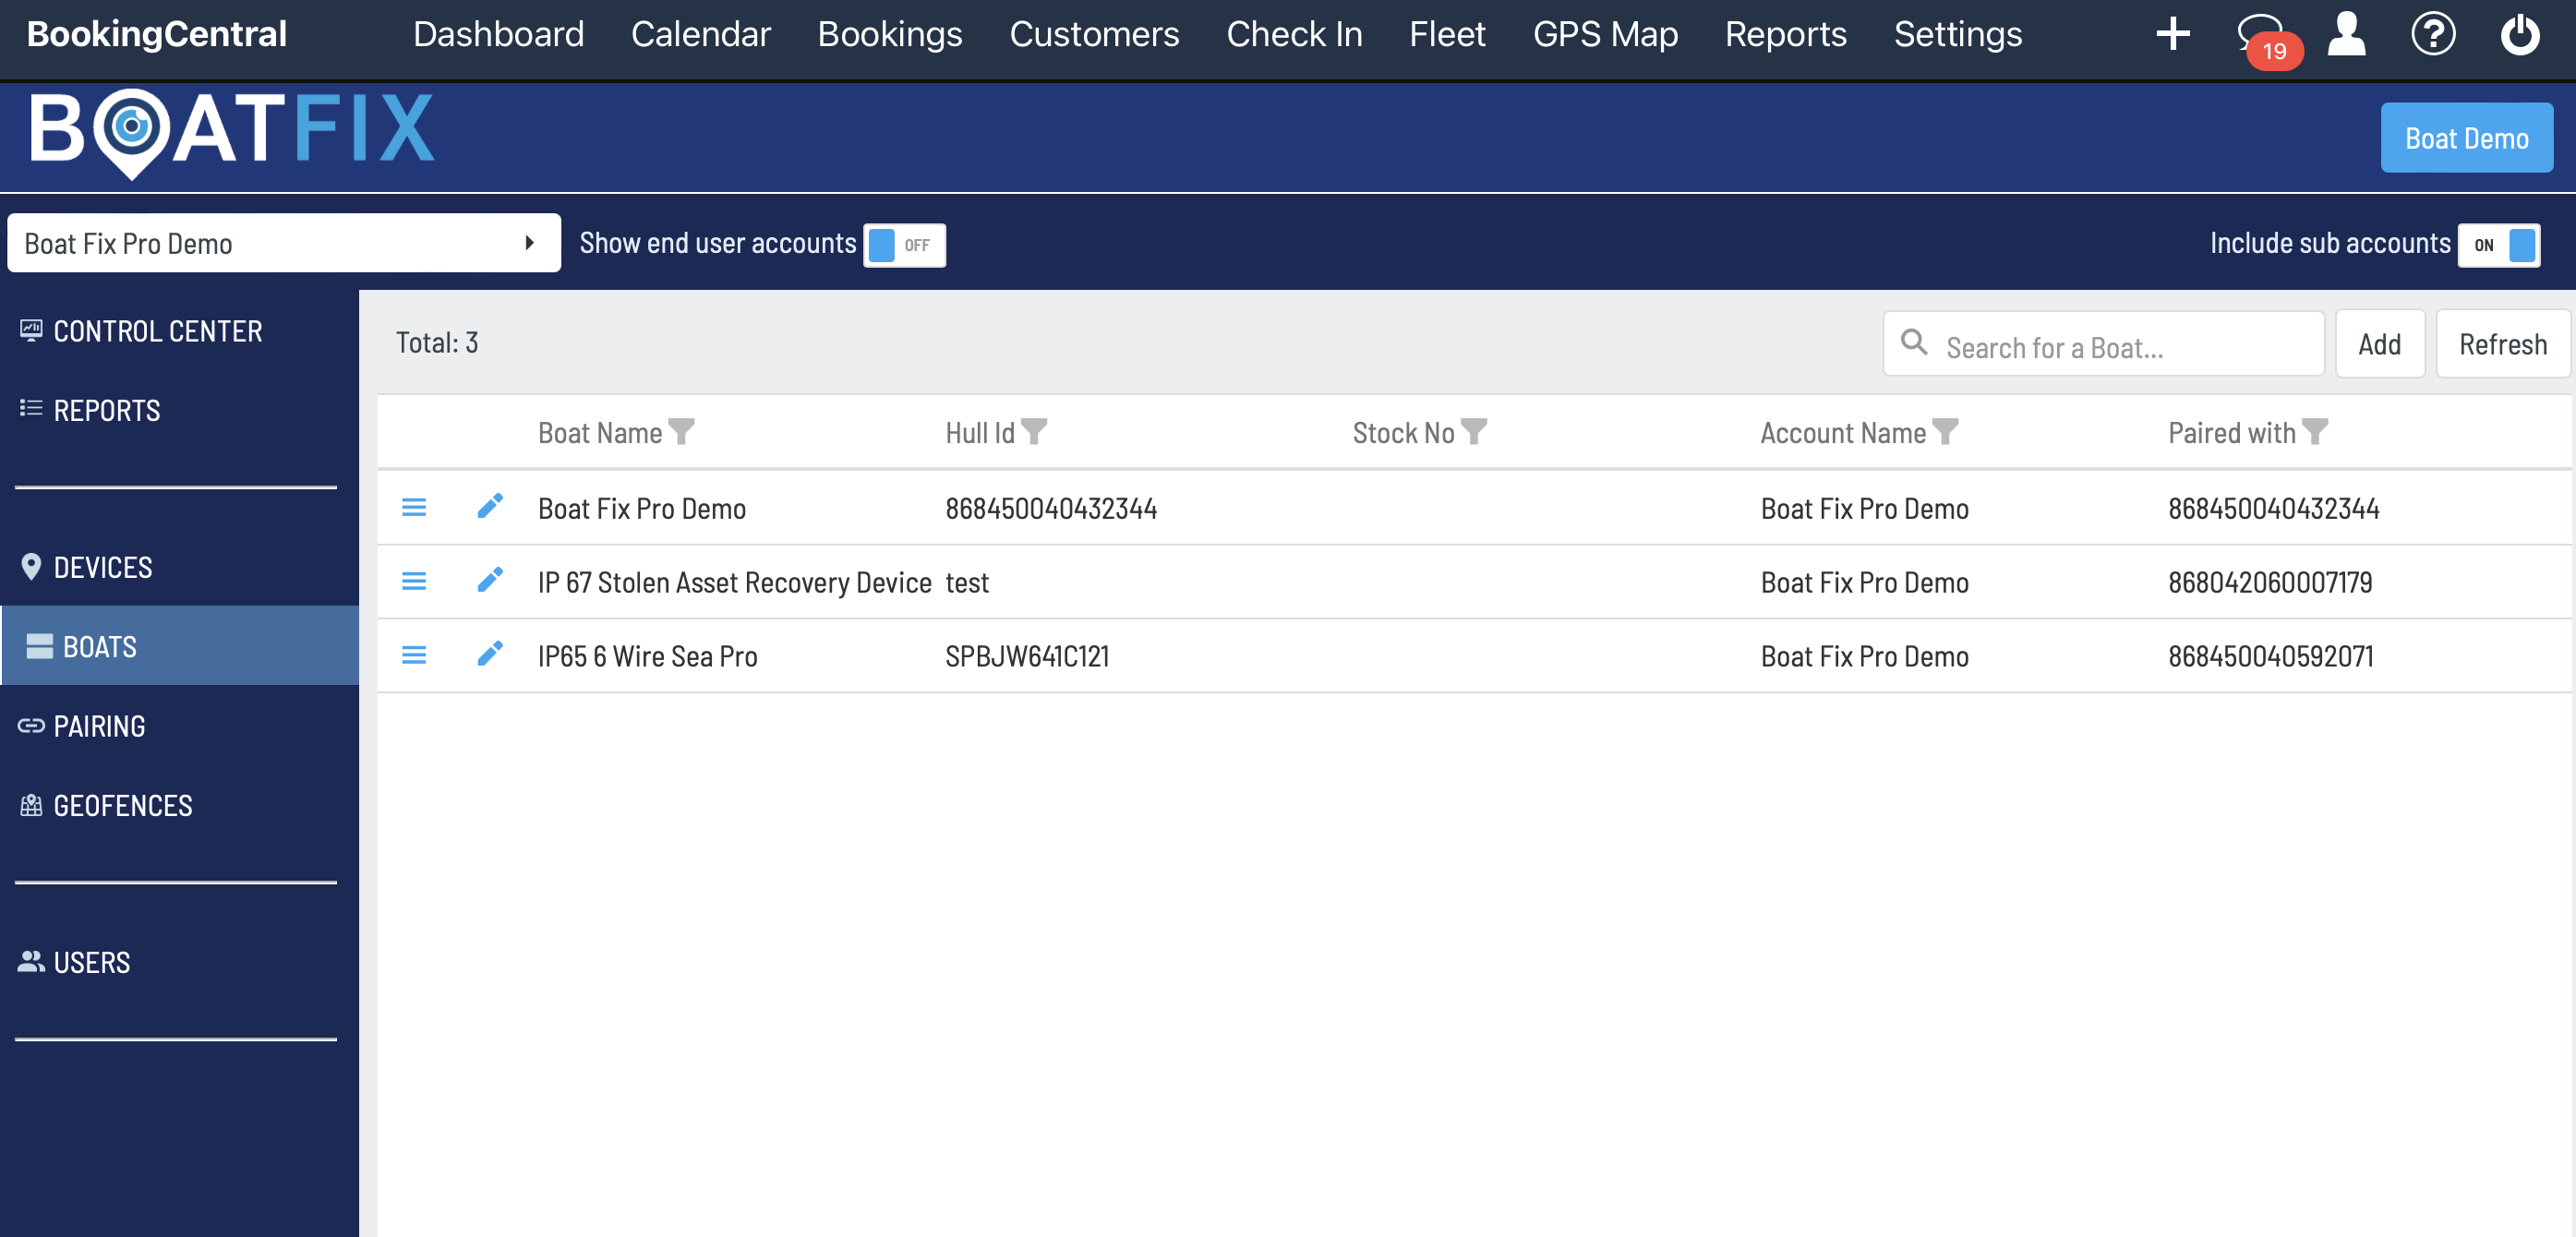Open Pairing in the sidebar

pyautogui.click(x=180, y=726)
